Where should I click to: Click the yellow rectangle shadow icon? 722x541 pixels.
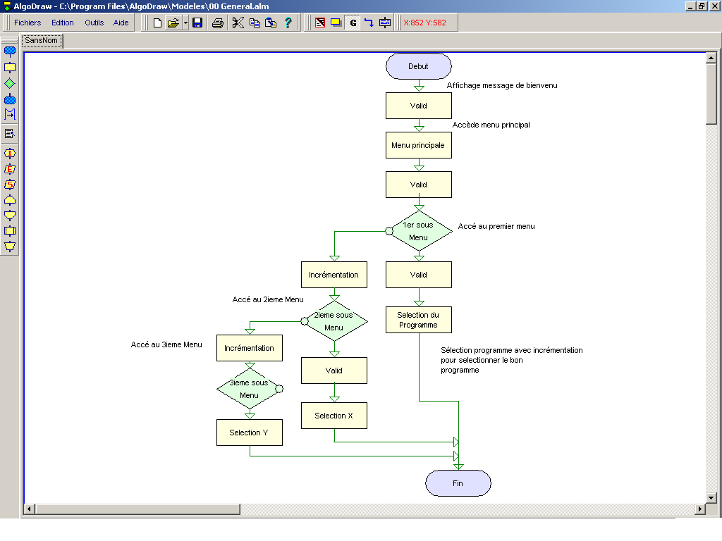(336, 23)
